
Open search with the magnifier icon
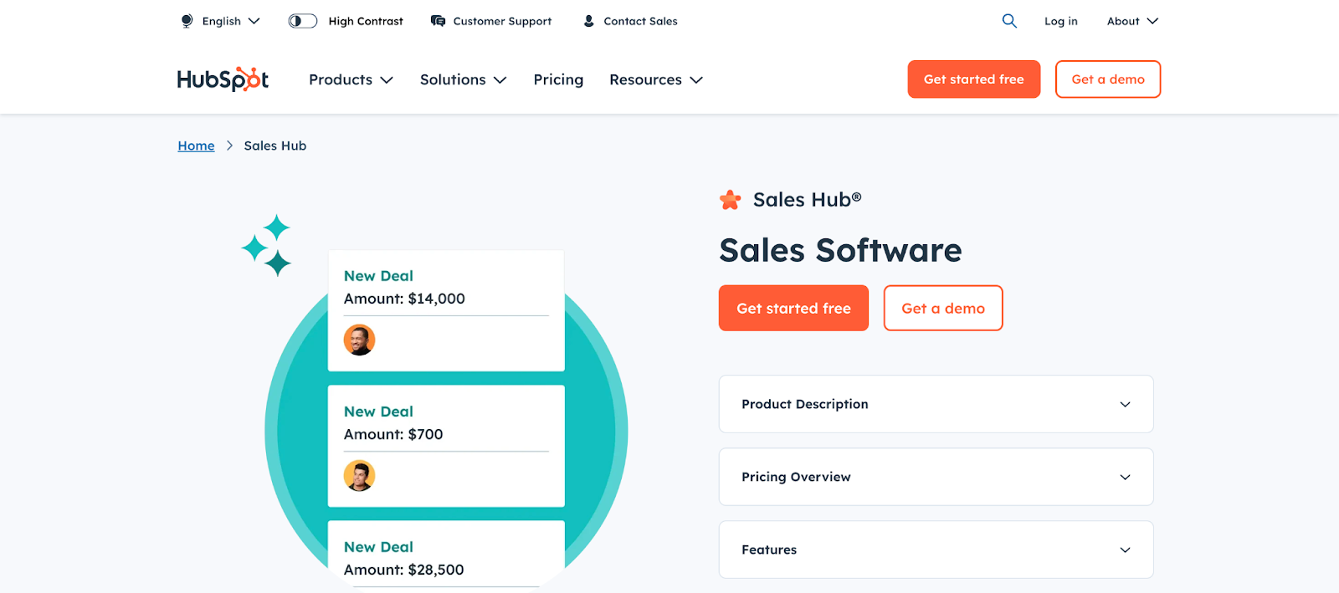coord(1009,21)
